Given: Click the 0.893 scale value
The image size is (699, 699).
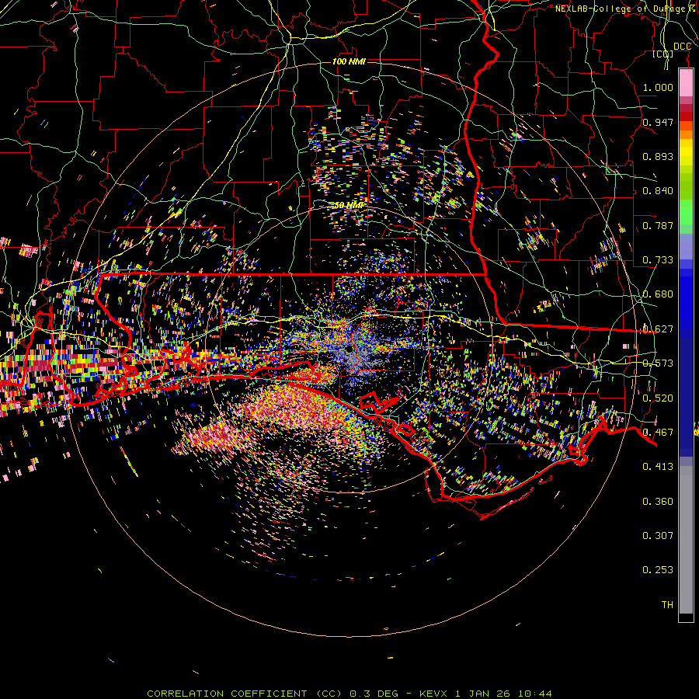Looking at the screenshot, I should pos(658,156).
